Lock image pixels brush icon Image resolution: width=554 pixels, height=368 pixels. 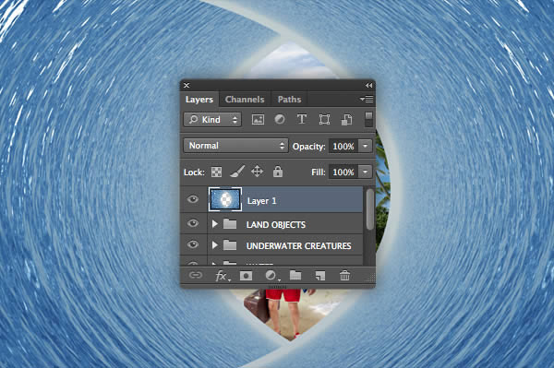point(237,172)
